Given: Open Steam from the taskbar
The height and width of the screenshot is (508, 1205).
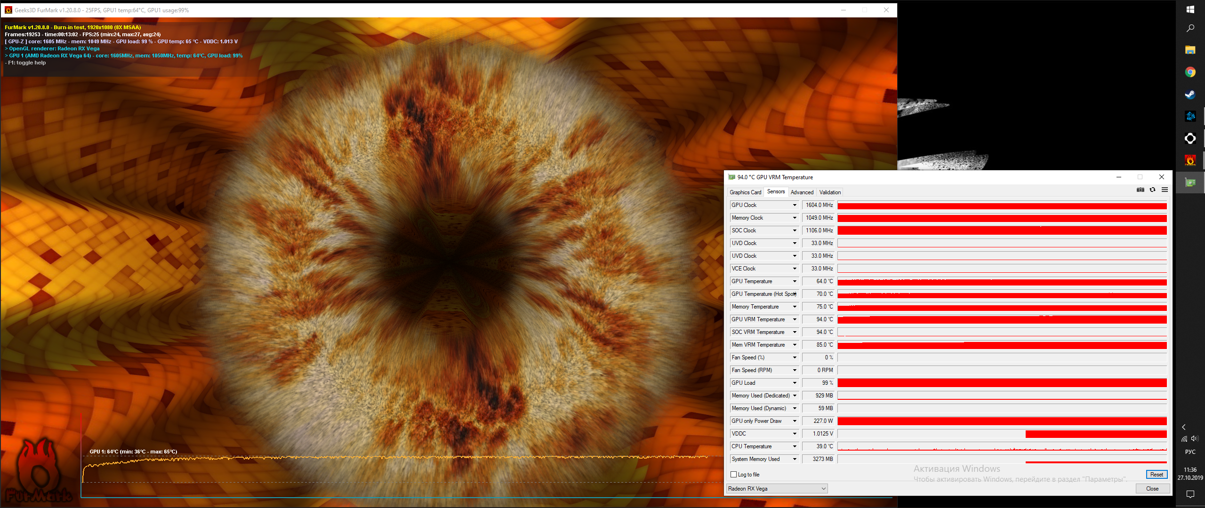Looking at the screenshot, I should 1190,94.
